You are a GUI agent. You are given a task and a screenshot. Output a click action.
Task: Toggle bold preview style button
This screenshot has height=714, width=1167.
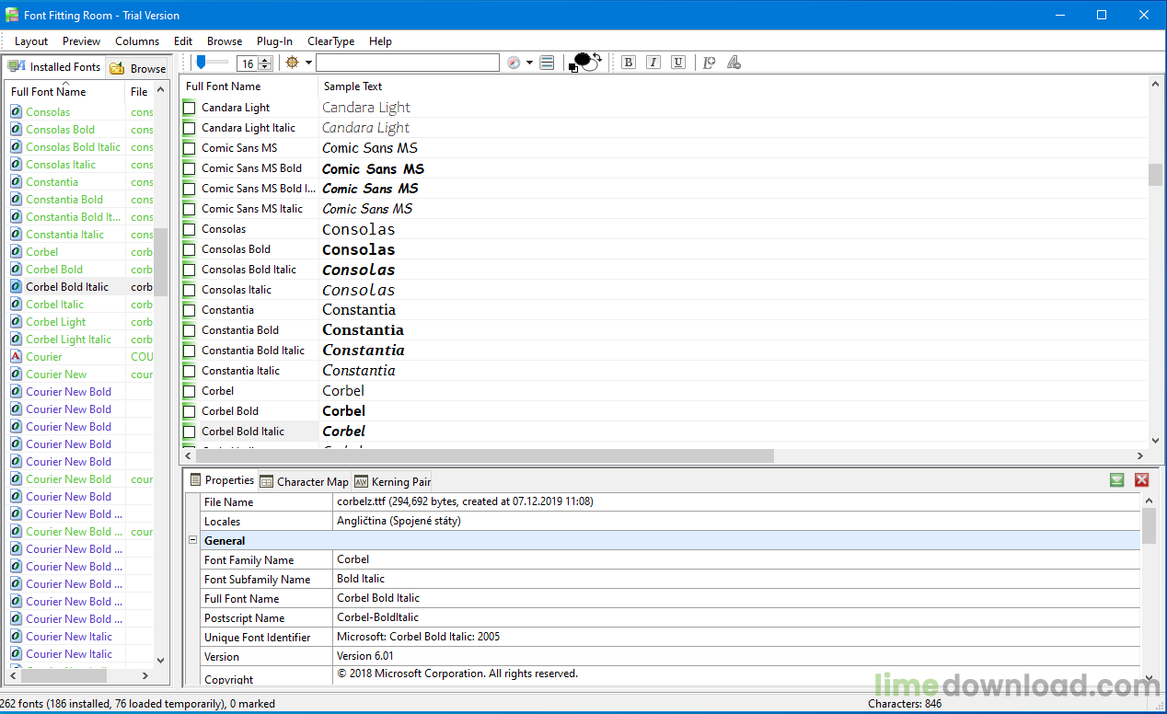coord(629,63)
